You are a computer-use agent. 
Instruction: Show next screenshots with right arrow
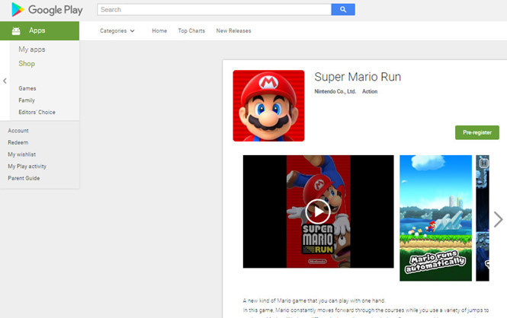(499, 219)
